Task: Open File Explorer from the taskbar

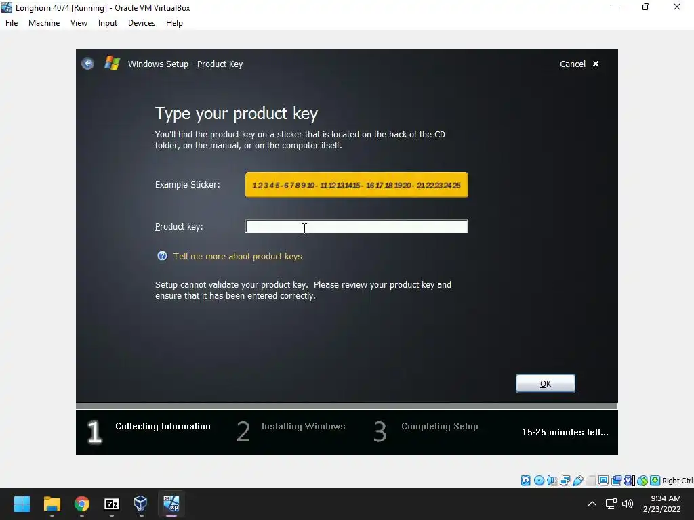Action: click(x=52, y=504)
